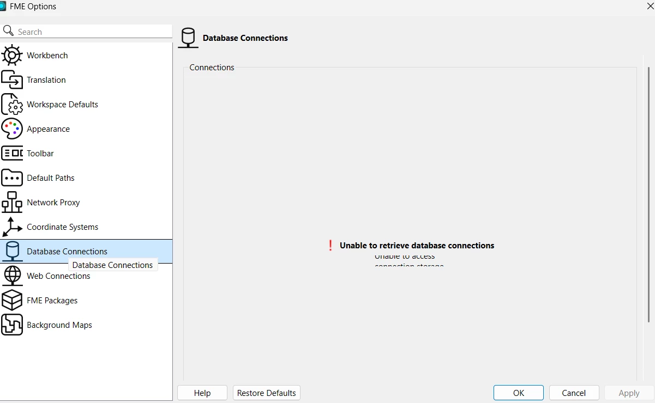The height and width of the screenshot is (403, 655).
Task: Open the Translation options category
Action: click(86, 80)
